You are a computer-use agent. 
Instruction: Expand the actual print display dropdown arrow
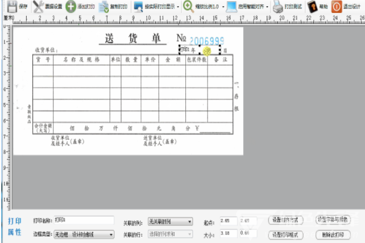pos(178,7)
